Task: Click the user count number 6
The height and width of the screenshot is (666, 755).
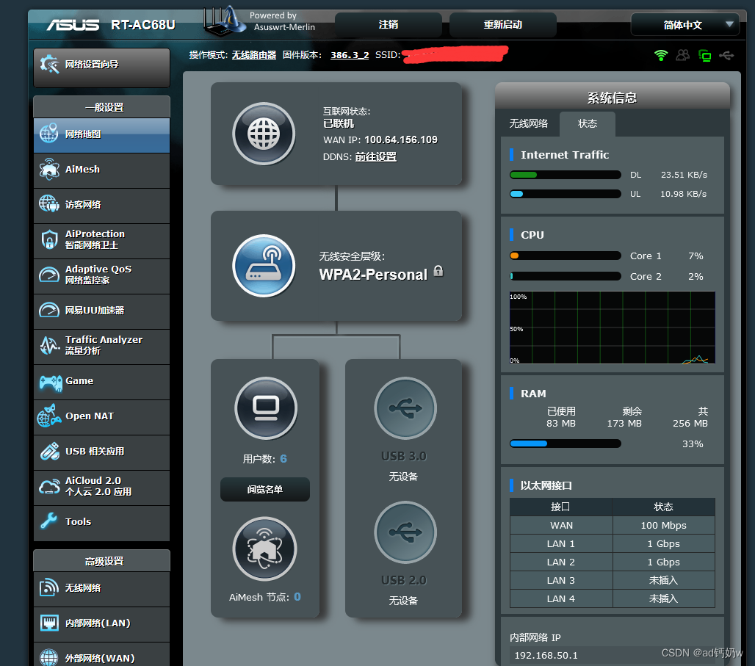Action: point(283,459)
